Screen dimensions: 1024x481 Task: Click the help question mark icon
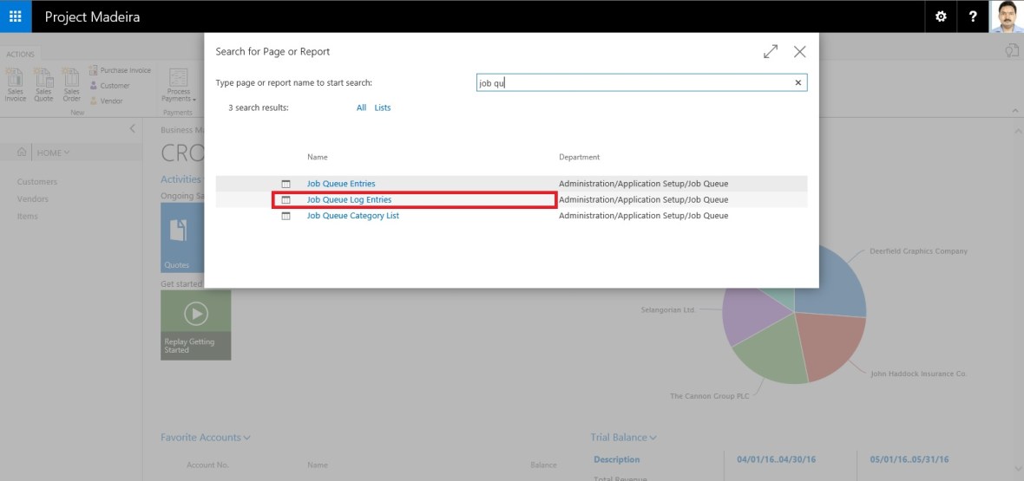(973, 16)
